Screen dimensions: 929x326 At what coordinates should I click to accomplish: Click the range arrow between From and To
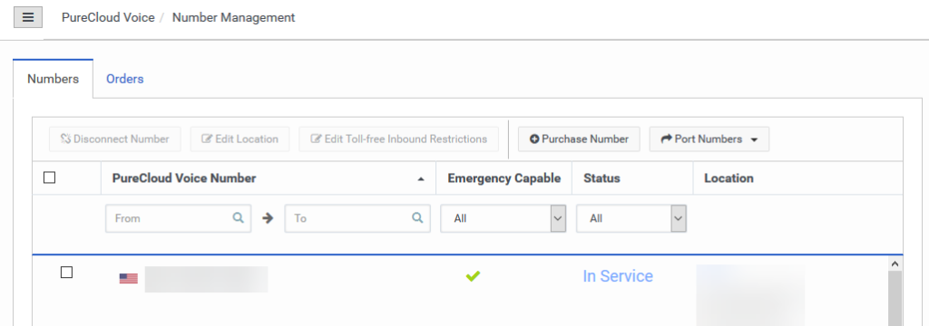268,217
